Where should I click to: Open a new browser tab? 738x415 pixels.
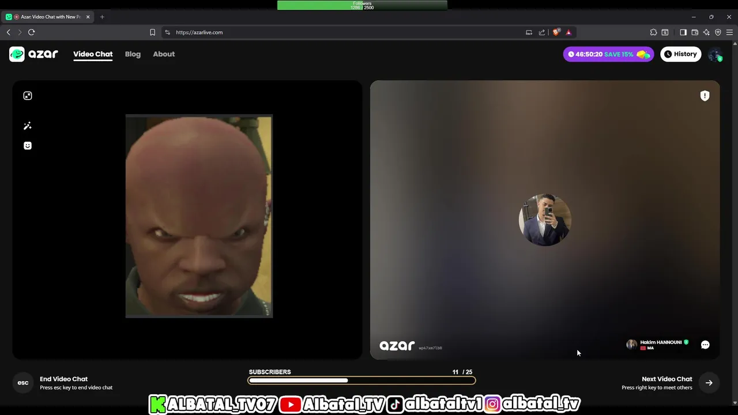click(102, 17)
